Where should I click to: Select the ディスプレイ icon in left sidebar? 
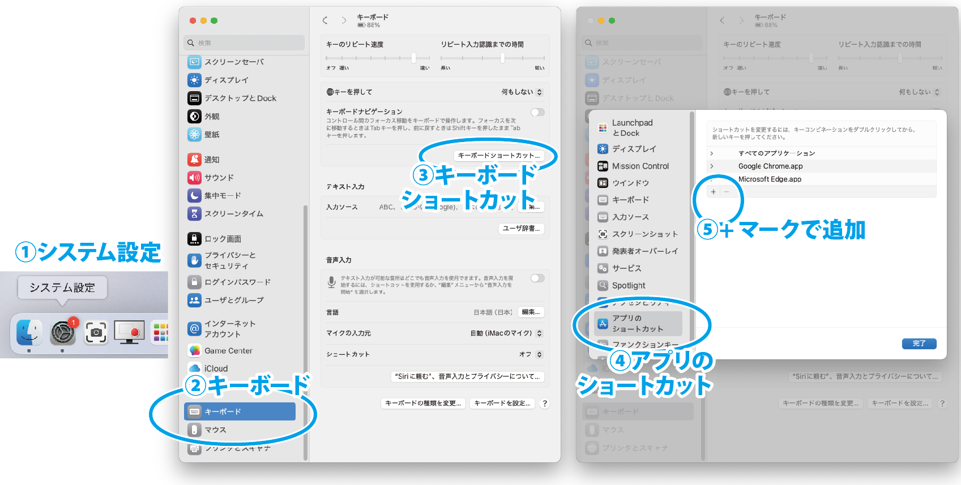[194, 80]
